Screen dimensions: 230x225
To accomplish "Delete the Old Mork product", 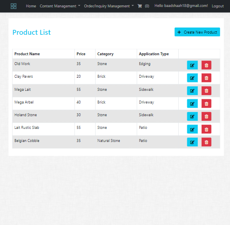I will point(206,65).
